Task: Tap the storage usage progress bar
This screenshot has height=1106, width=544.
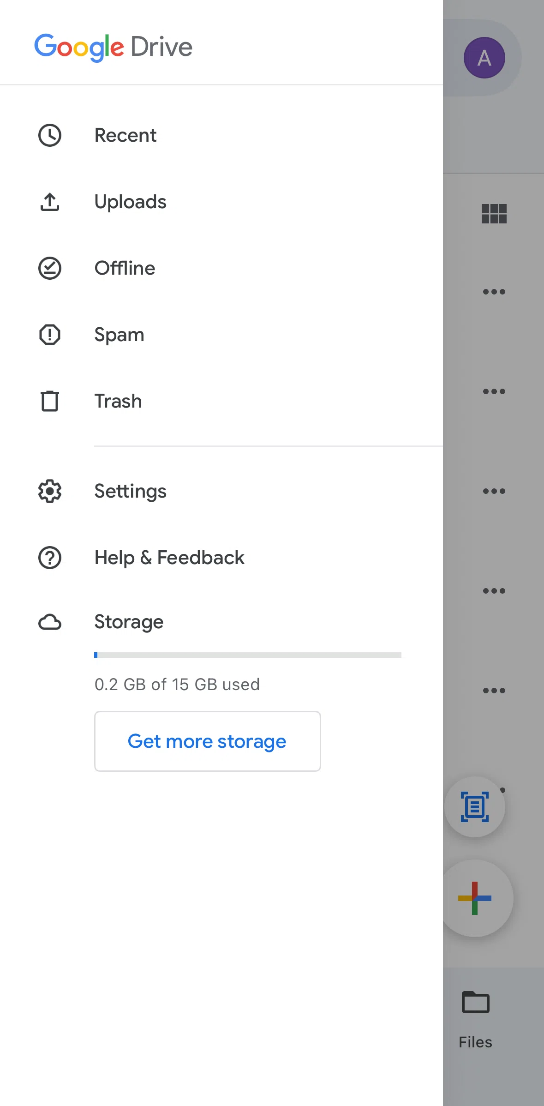Action: click(248, 655)
